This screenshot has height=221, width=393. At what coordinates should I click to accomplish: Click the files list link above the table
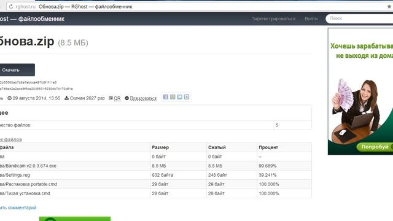click(x=11, y=139)
